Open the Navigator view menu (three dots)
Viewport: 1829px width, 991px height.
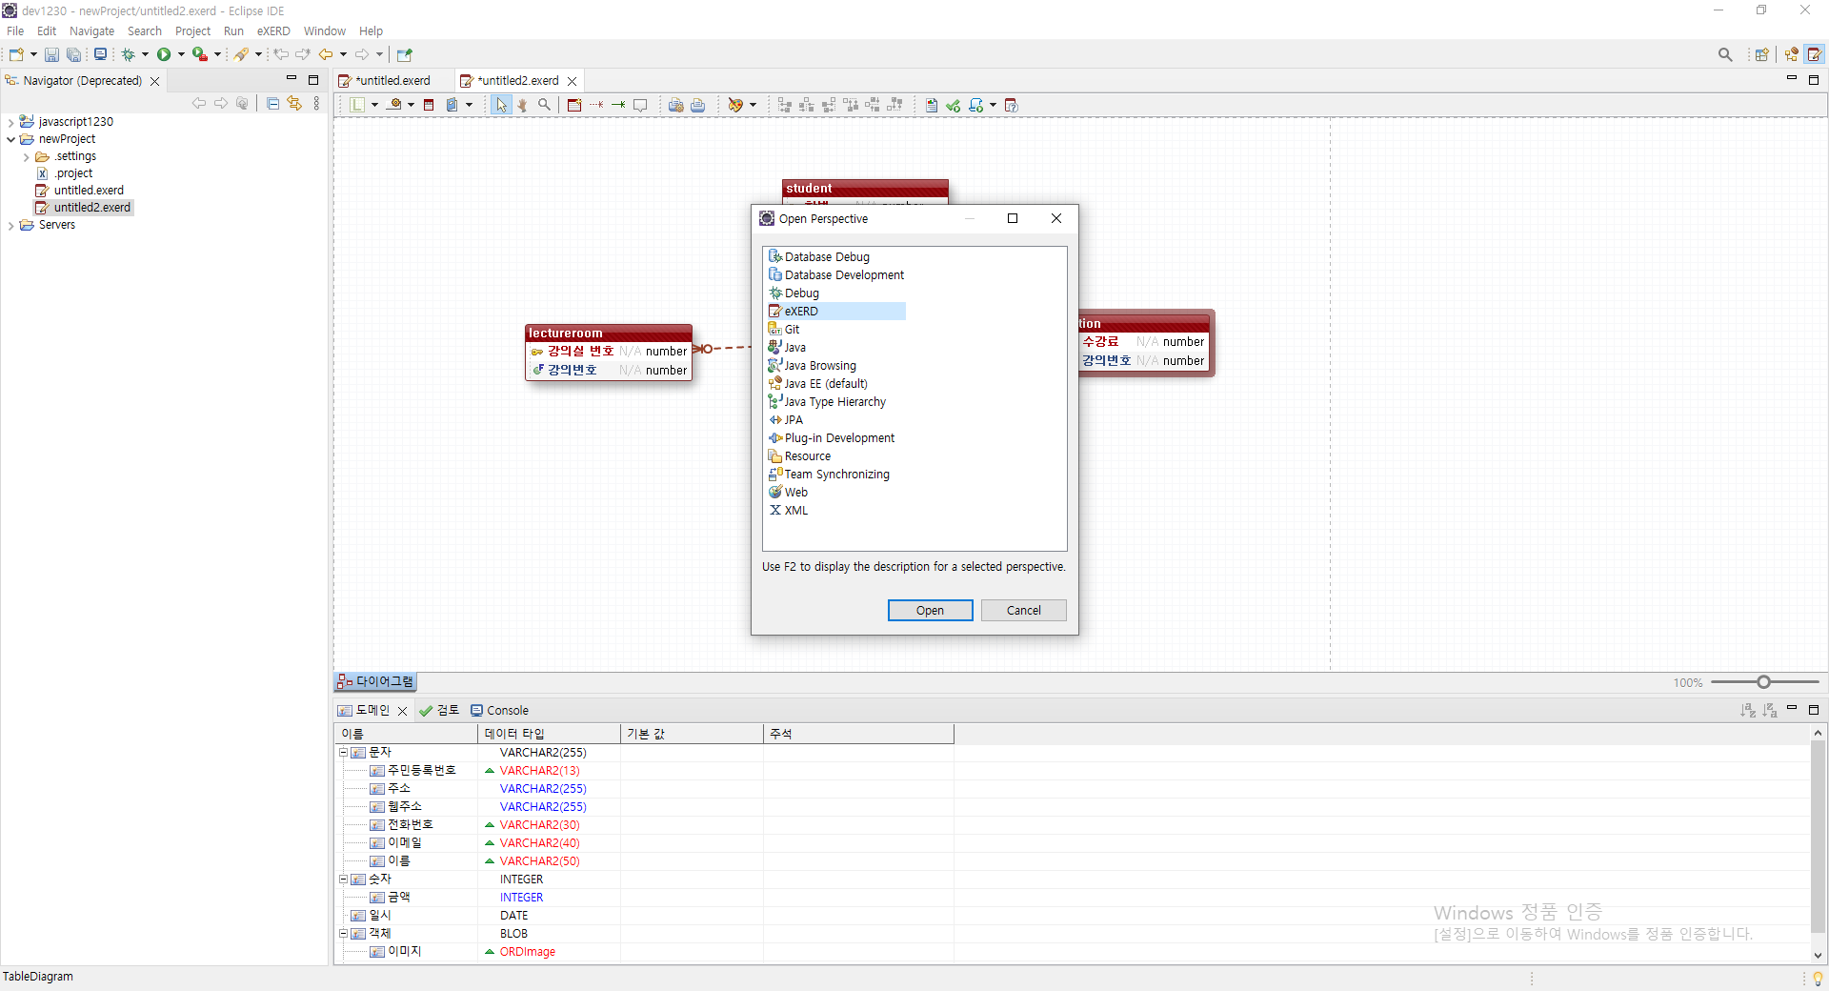tap(316, 103)
